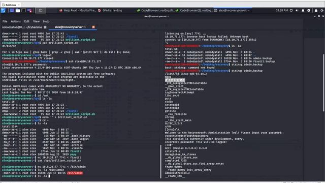Viewport: 325px width, 183px height.
Task: Click the 'administration.c' string line
Action: [x=177, y=173]
